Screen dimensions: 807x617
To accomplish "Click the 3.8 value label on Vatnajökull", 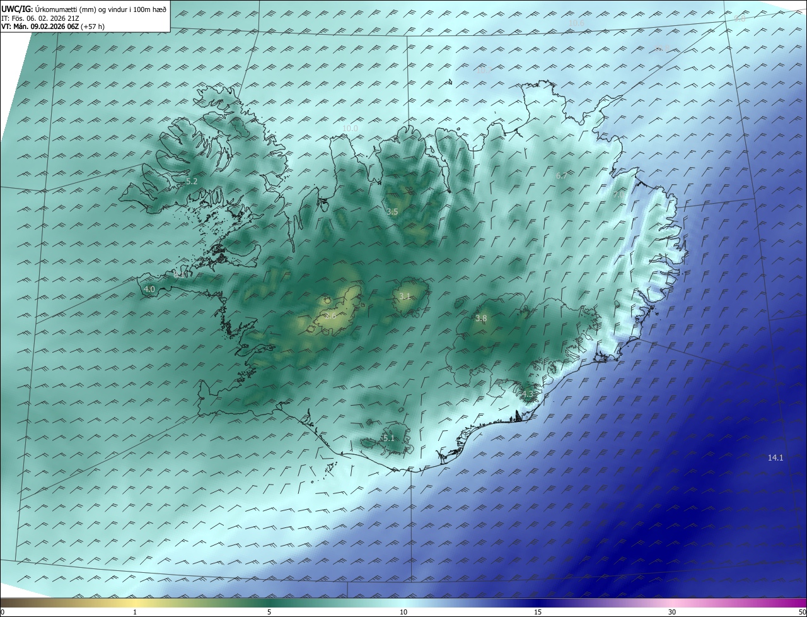I will click(481, 319).
